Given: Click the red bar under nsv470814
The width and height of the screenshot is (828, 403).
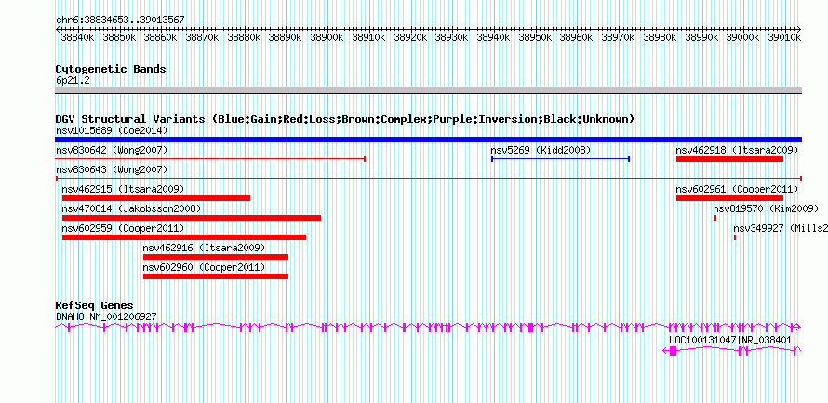Looking at the screenshot, I should pos(191,218).
